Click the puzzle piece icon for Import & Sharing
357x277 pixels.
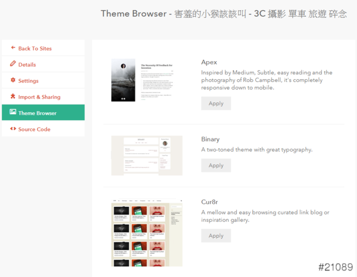13,96
